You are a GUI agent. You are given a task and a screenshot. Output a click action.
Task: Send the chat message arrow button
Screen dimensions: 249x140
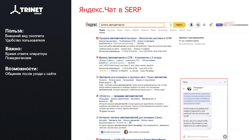225,137
